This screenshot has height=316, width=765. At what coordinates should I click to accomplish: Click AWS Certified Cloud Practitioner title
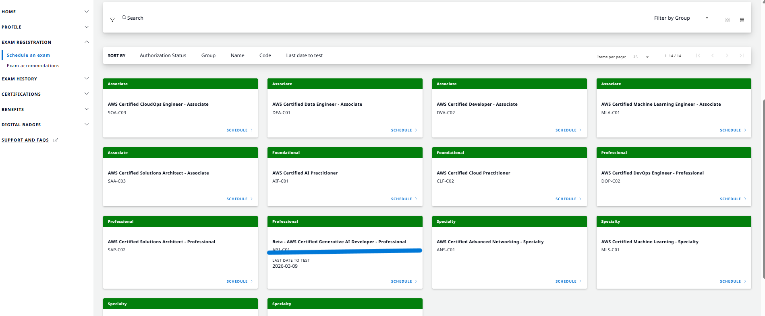(473, 173)
